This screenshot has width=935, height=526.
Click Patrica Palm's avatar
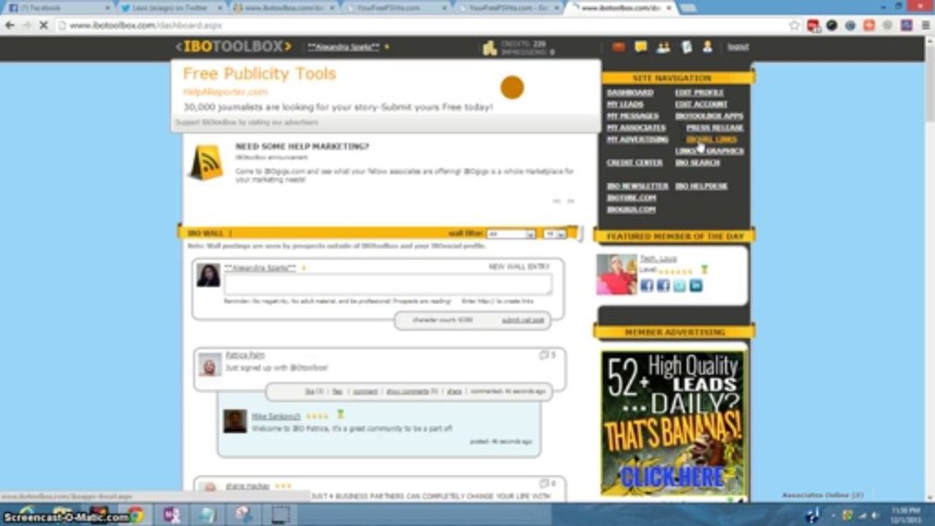(x=210, y=365)
